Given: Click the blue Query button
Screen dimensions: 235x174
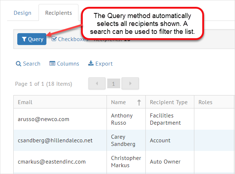Looking at the screenshot, I should [x=32, y=39].
